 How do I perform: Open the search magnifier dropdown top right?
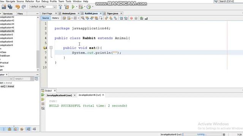(216, 1)
